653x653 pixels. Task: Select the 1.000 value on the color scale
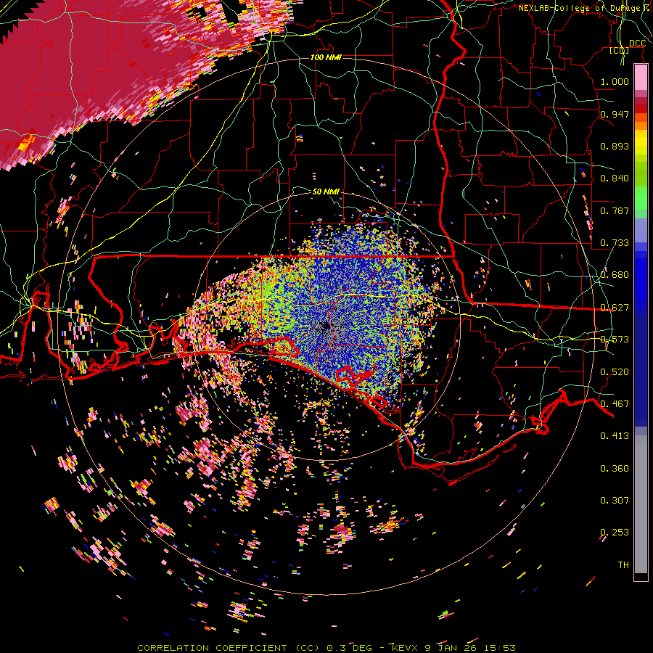coord(615,81)
